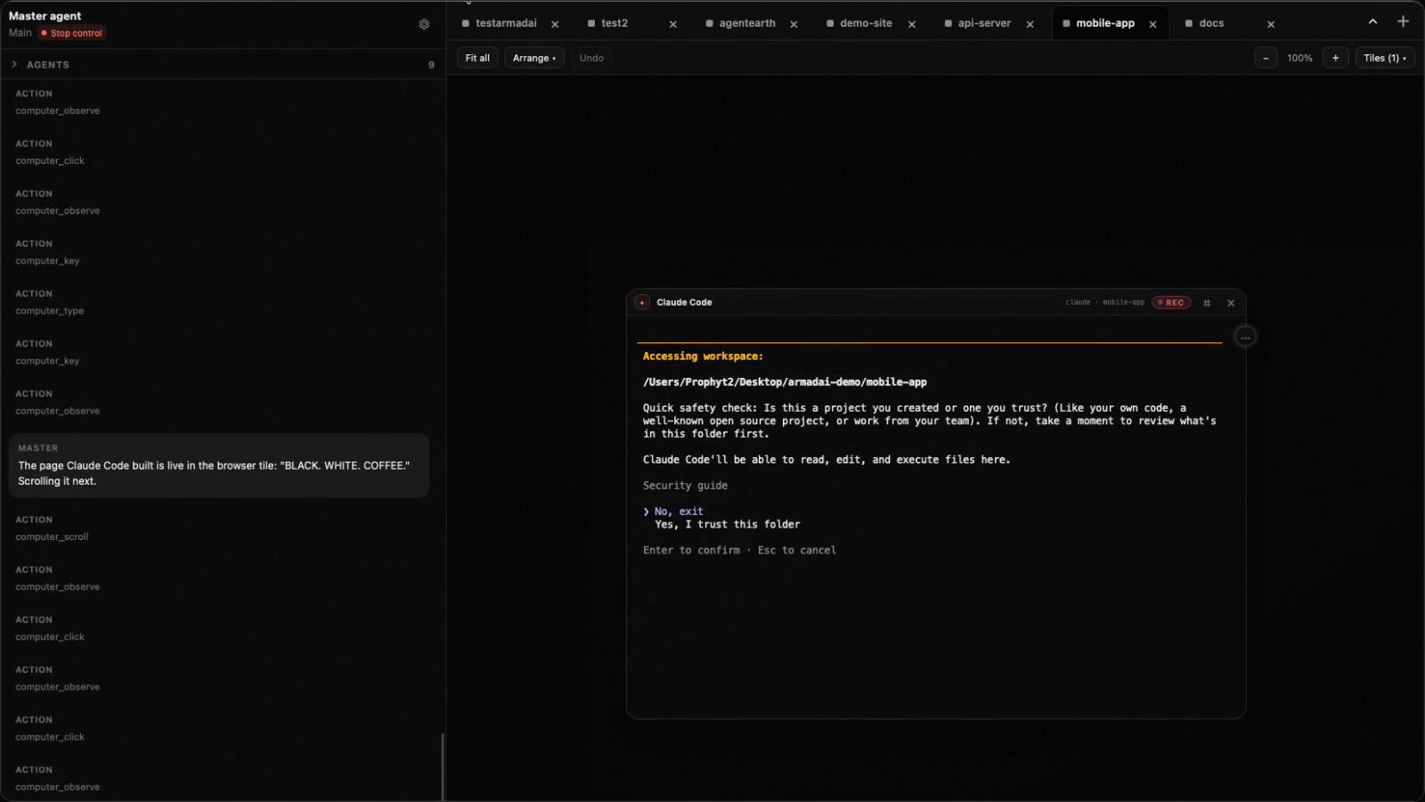This screenshot has width=1425, height=802.
Task: Close the api-server tab
Action: pos(1030,24)
